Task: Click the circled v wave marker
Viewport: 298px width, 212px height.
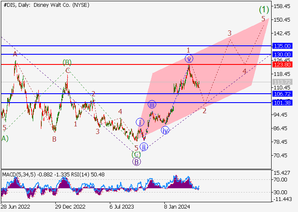Action: pos(189,59)
